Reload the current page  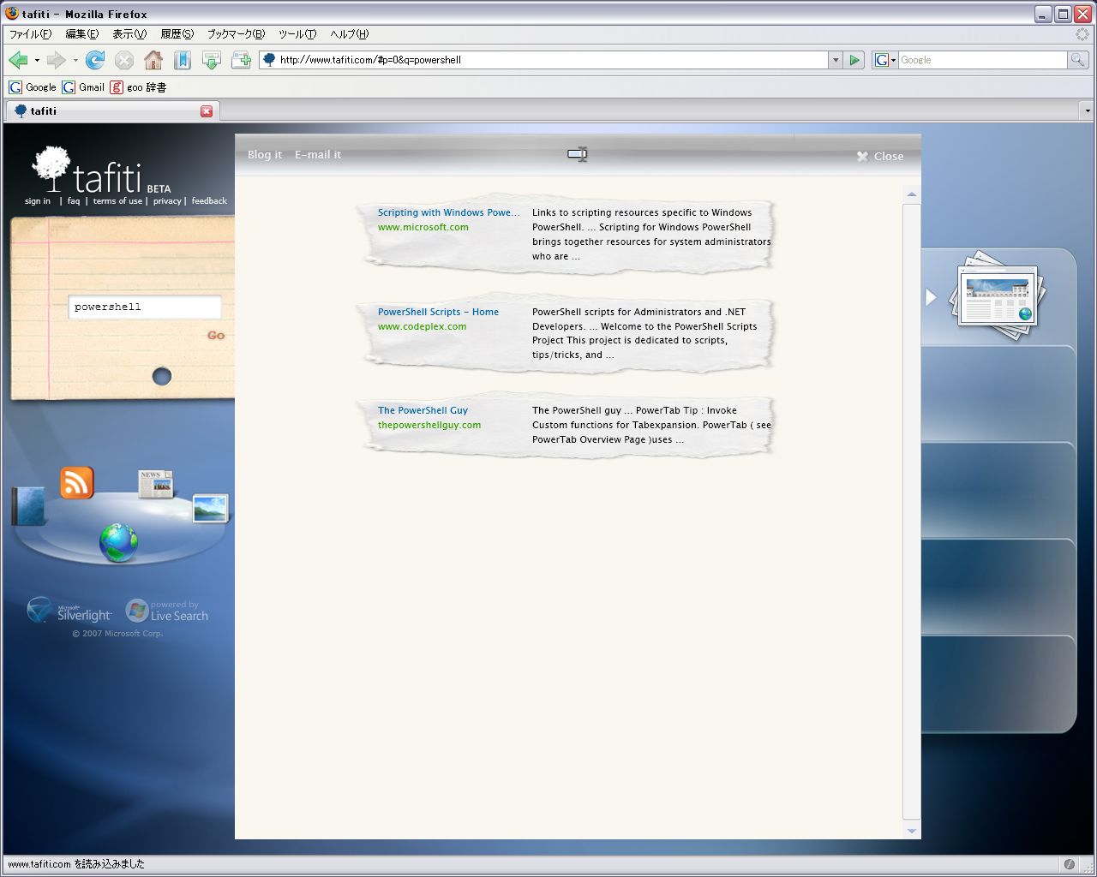[95, 60]
